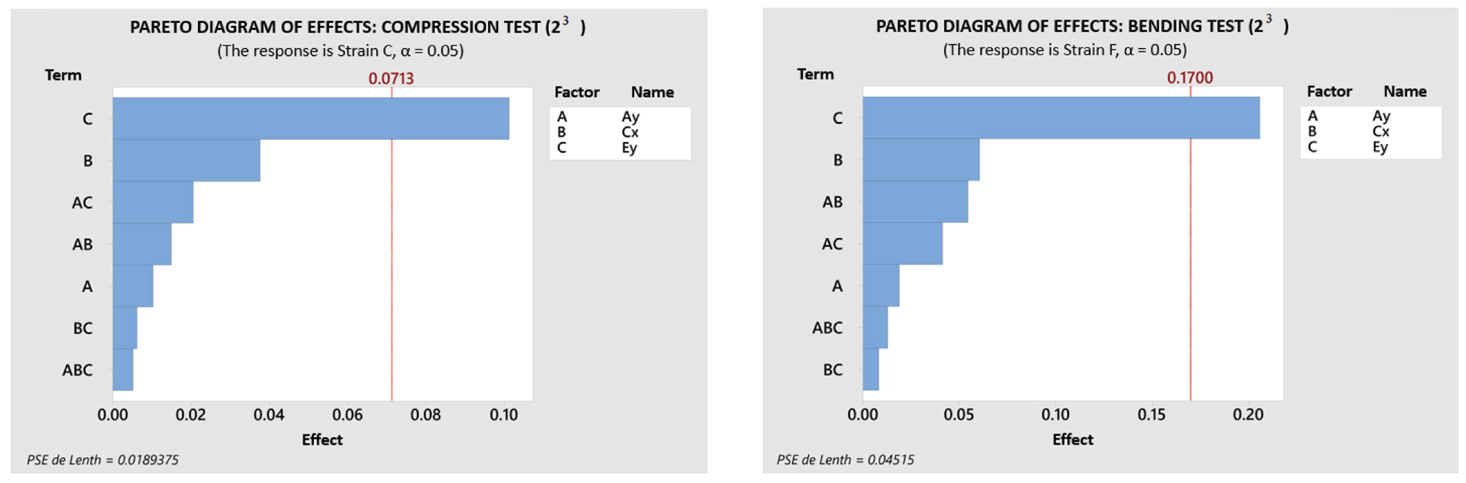
Task: Click the red 0.0713 reference line label
Action: (x=391, y=78)
